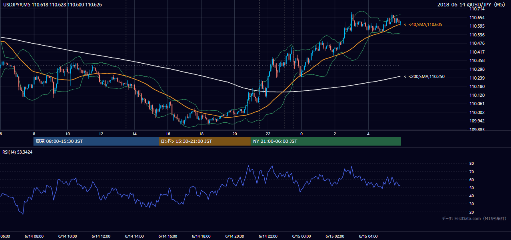Click hour label 10 under price chart
The image size is (511, 240).
coord(68,134)
